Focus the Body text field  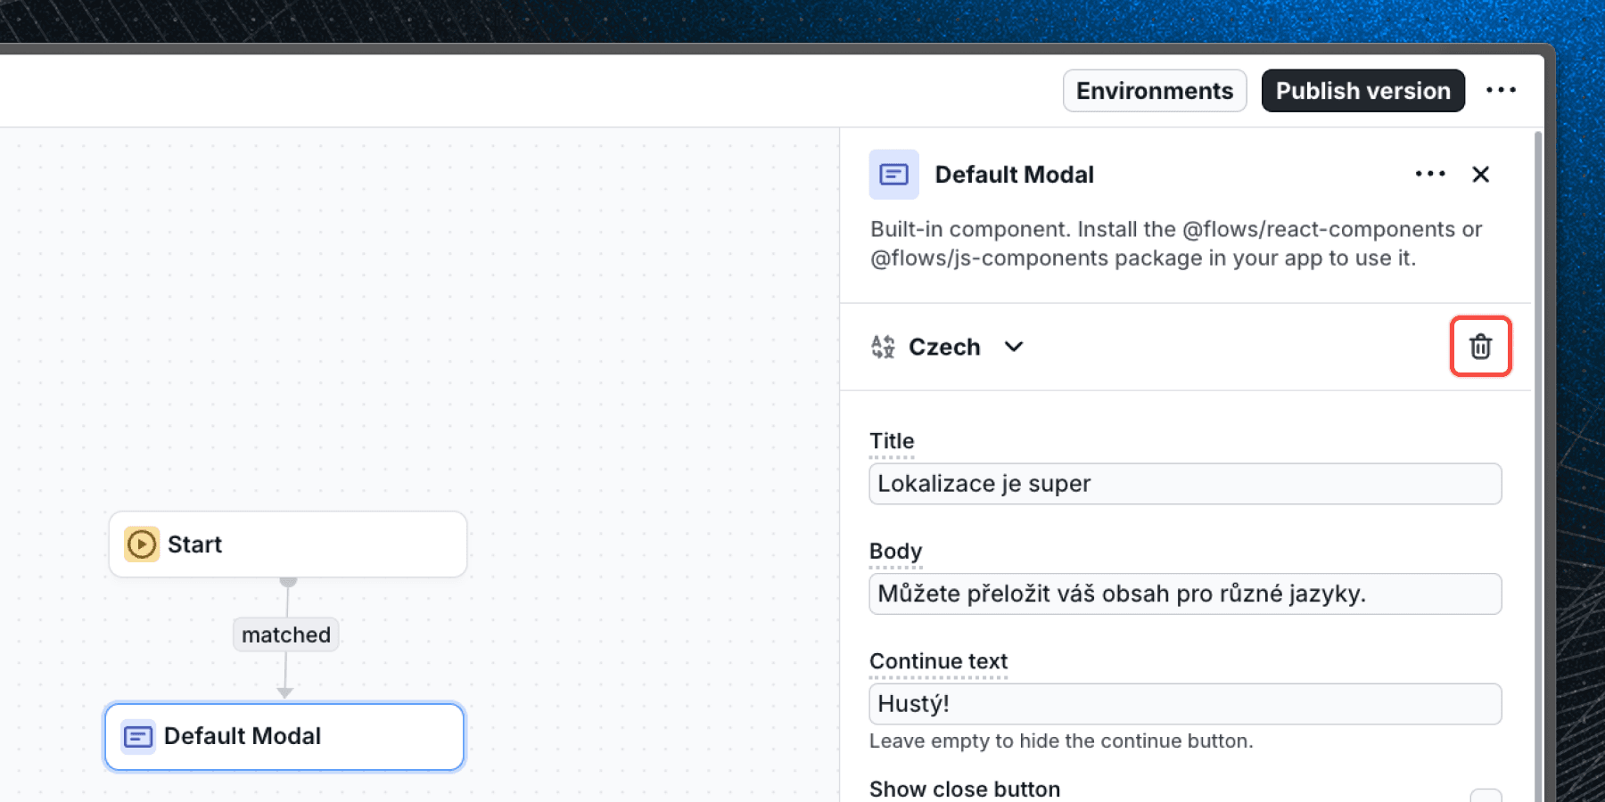[x=1184, y=593]
